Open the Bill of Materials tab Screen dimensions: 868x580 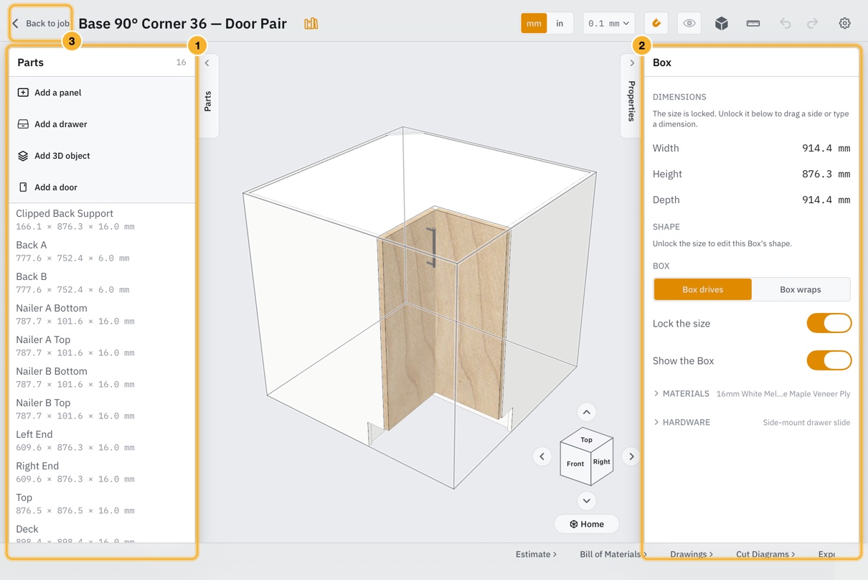[x=613, y=554]
